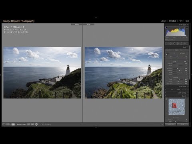The height and width of the screenshot is (144, 192).
Task: Toggle the Split Toning panel switch
Action: [165, 93]
